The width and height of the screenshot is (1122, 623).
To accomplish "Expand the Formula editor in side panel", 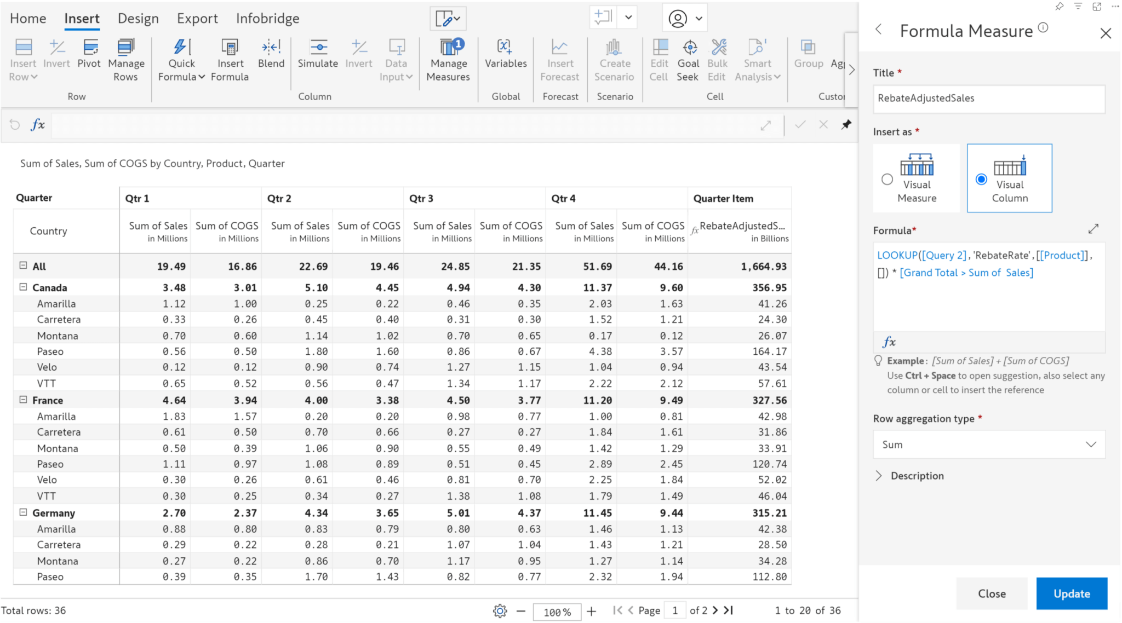I will pyautogui.click(x=1093, y=229).
